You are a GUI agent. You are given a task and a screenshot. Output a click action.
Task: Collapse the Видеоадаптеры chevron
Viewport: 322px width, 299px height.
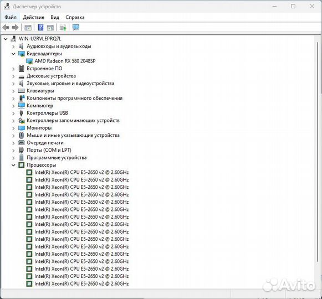point(13,54)
